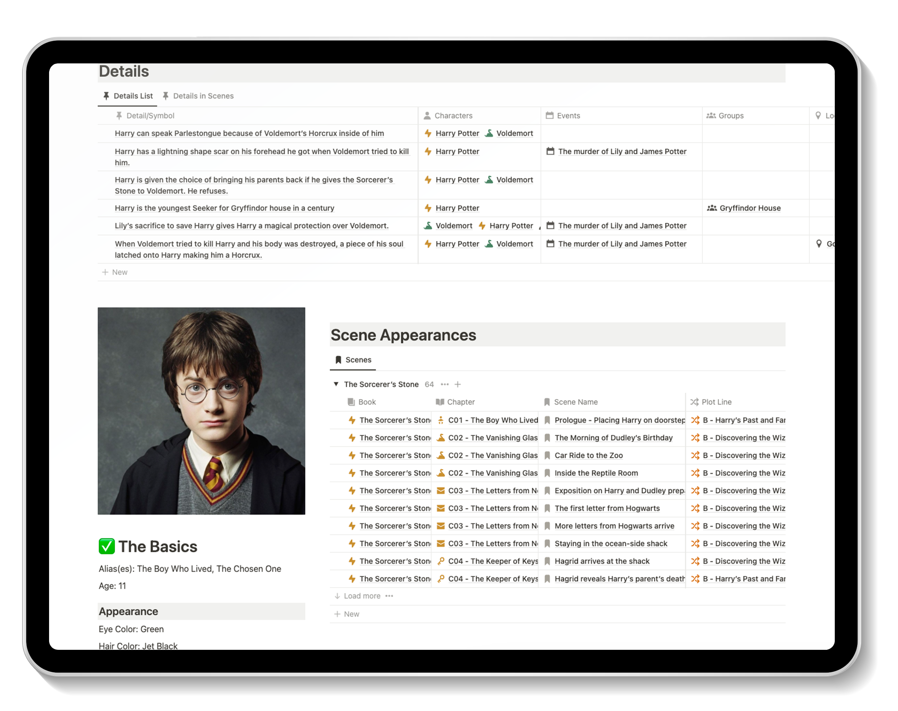
Task: Click the Detail/Symbol column header
Action: pos(144,116)
